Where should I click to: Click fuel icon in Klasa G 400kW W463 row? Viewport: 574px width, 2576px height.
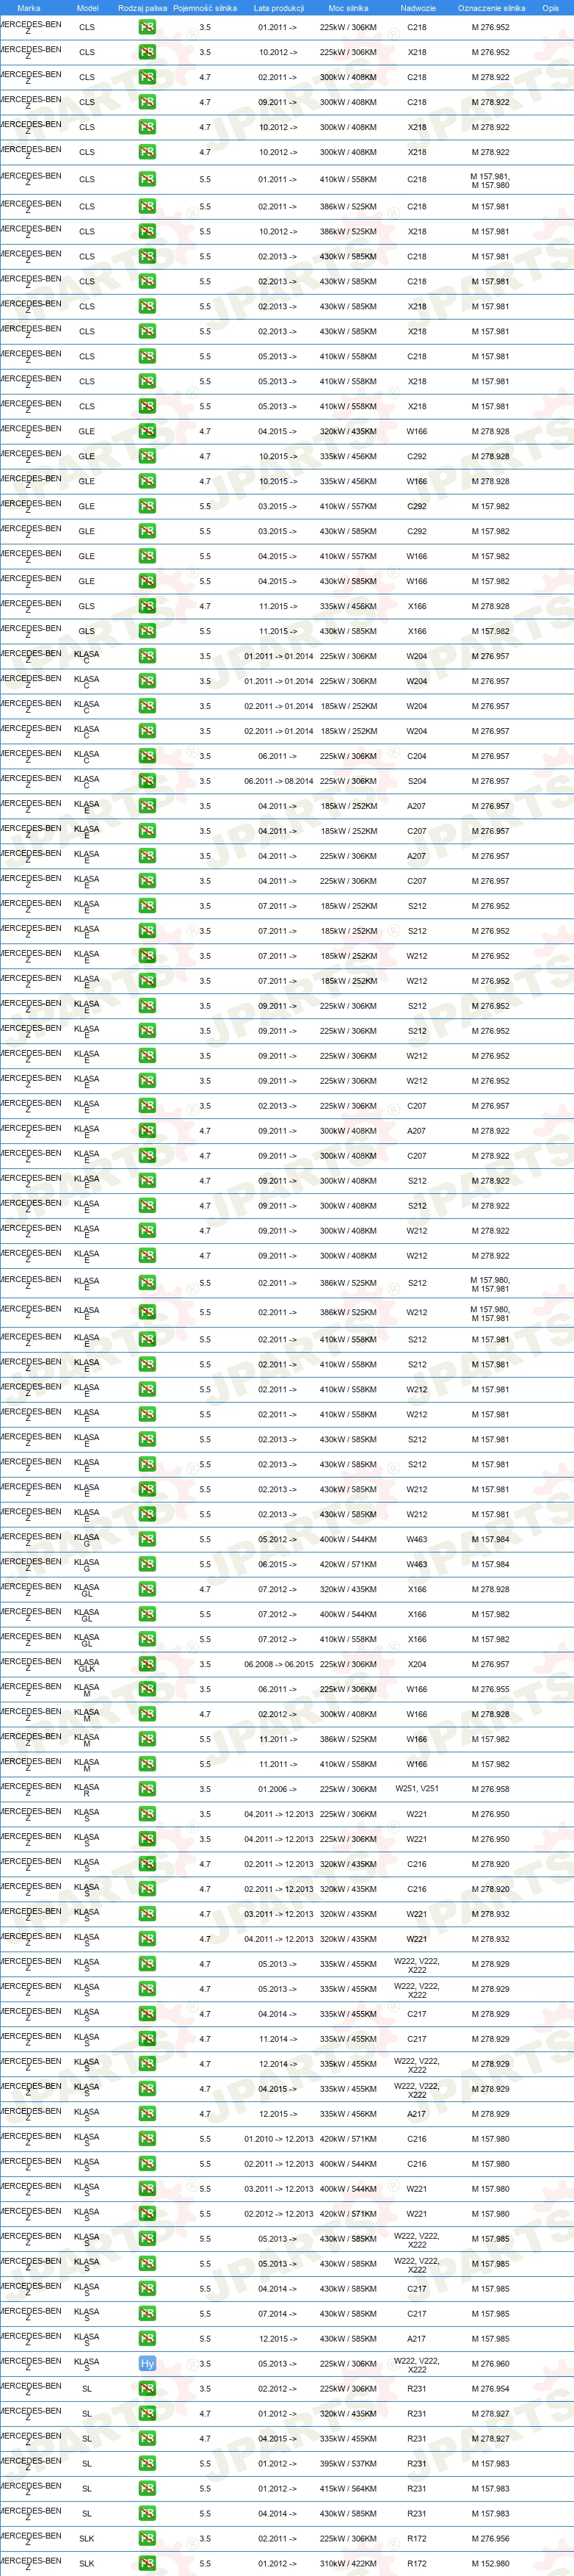pos(147,1540)
